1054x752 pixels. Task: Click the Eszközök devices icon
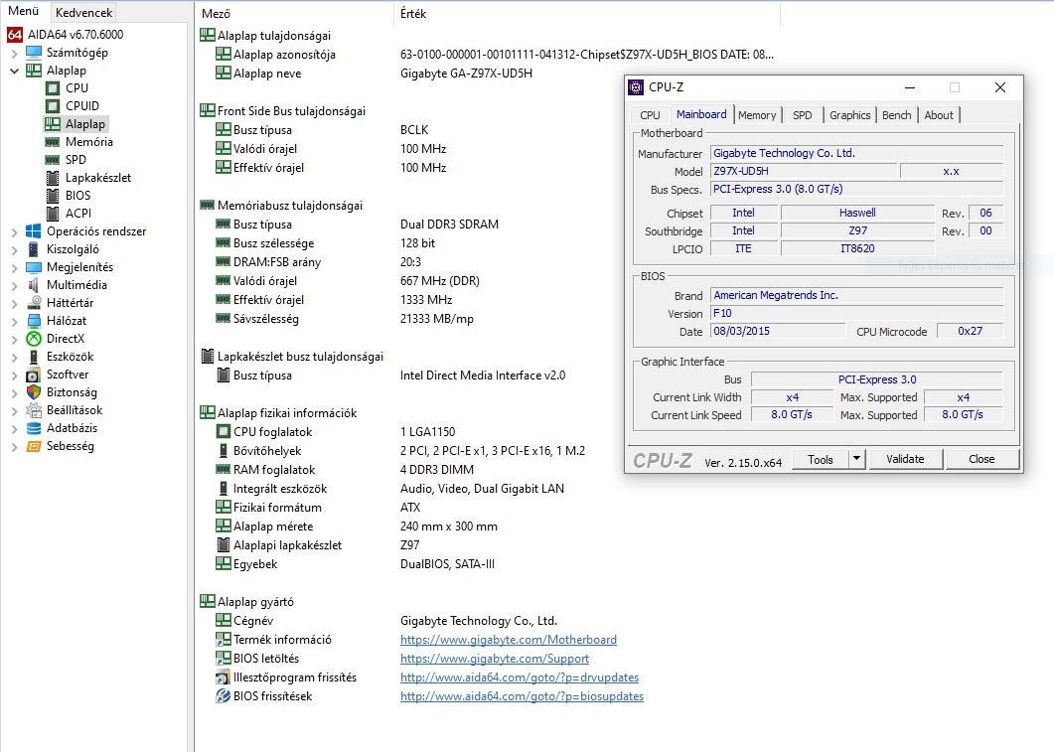point(34,357)
